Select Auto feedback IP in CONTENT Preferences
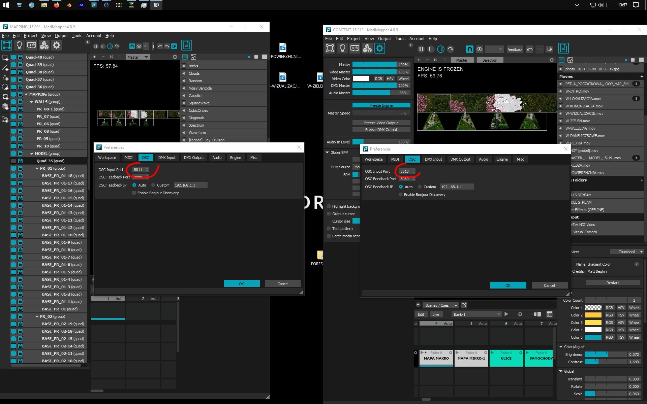Image resolution: width=647 pixels, height=404 pixels. tap(401, 187)
